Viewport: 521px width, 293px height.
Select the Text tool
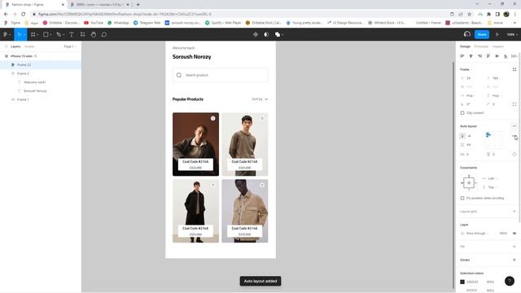[72, 34]
